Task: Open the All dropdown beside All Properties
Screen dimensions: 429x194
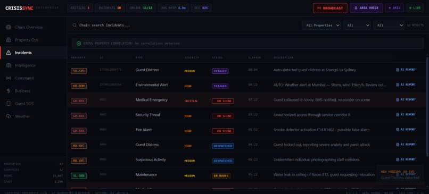Action: (x=357, y=25)
